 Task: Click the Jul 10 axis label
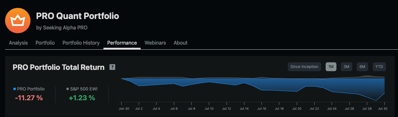209,108
